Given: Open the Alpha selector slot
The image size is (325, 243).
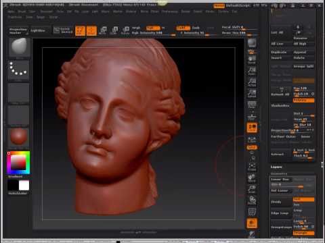Looking at the screenshot, I should tap(18, 93).
